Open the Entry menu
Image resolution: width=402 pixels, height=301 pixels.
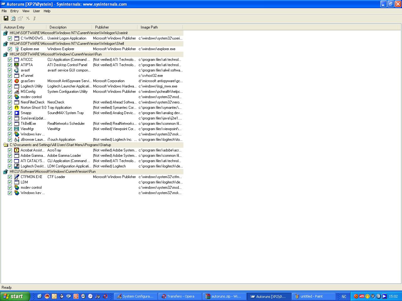14,11
